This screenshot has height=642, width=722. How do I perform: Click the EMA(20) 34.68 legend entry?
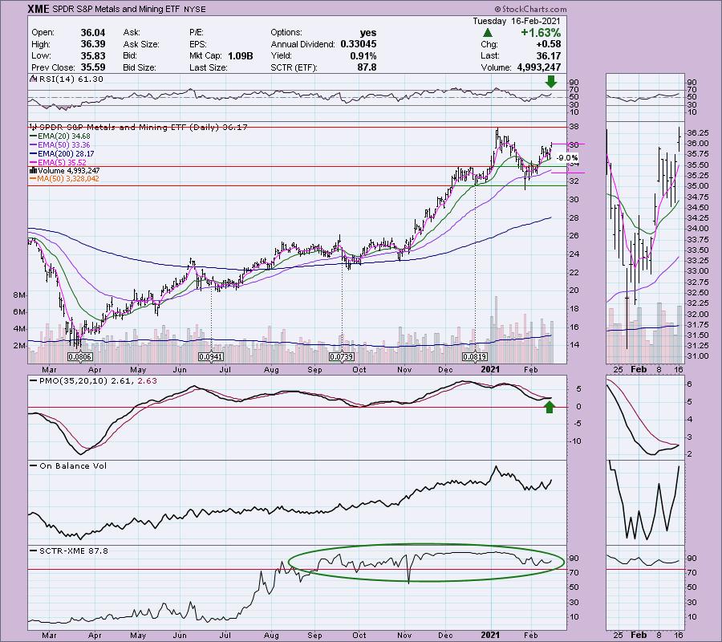64,136
